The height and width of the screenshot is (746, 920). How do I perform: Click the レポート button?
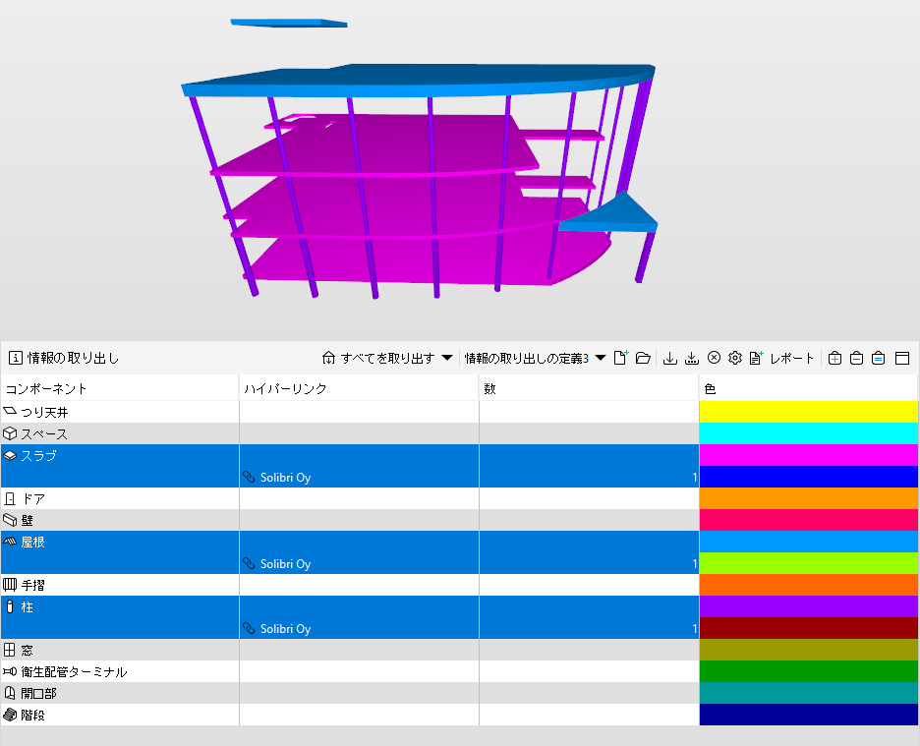pyautogui.click(x=781, y=358)
